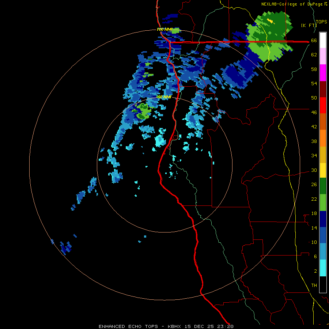Viewport: 329px width, 329px height.
Task: Click the K FT units label
Action: click(309, 25)
